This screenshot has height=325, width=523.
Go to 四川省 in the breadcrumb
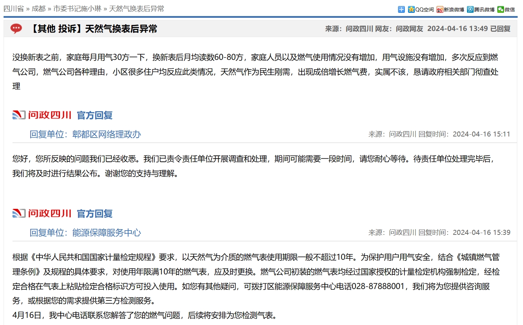point(14,9)
